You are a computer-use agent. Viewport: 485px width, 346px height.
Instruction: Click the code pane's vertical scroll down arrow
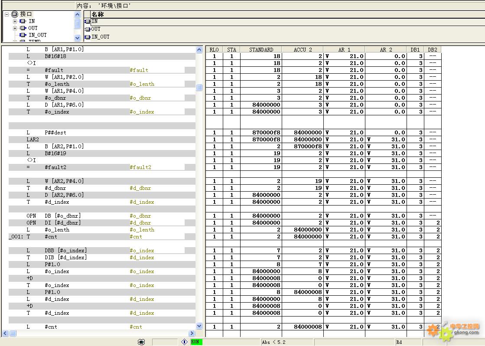pyautogui.click(x=199, y=326)
